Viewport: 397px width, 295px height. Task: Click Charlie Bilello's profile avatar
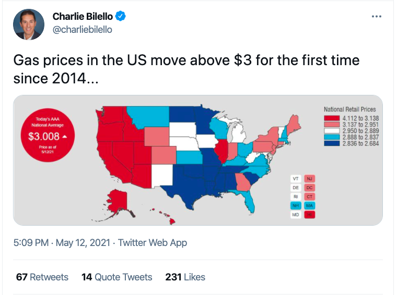29,24
